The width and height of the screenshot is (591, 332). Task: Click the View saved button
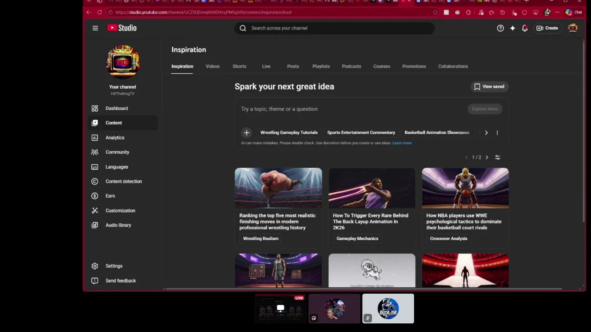click(489, 87)
